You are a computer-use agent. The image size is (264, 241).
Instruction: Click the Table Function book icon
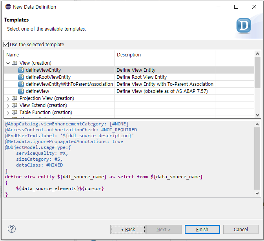(x=15, y=112)
